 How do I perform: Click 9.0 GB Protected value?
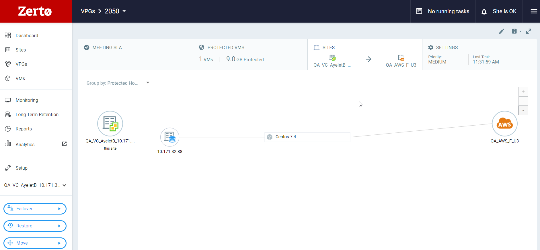point(245,59)
